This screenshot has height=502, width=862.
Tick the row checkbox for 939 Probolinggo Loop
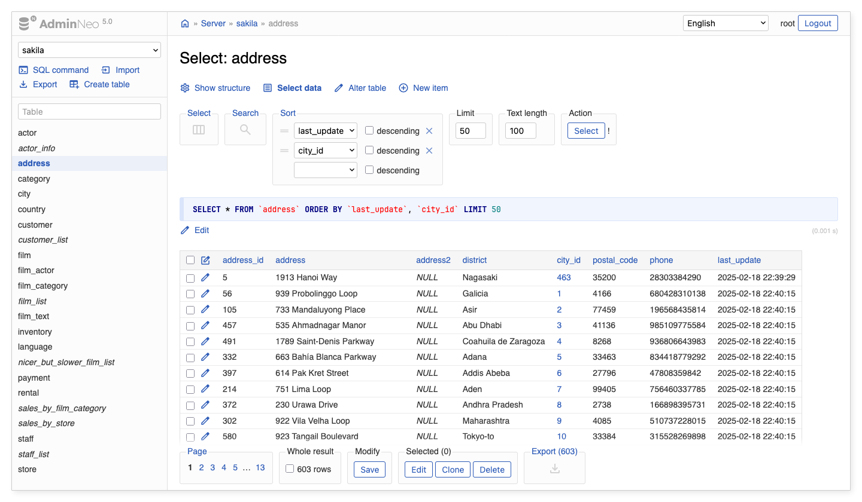point(190,293)
